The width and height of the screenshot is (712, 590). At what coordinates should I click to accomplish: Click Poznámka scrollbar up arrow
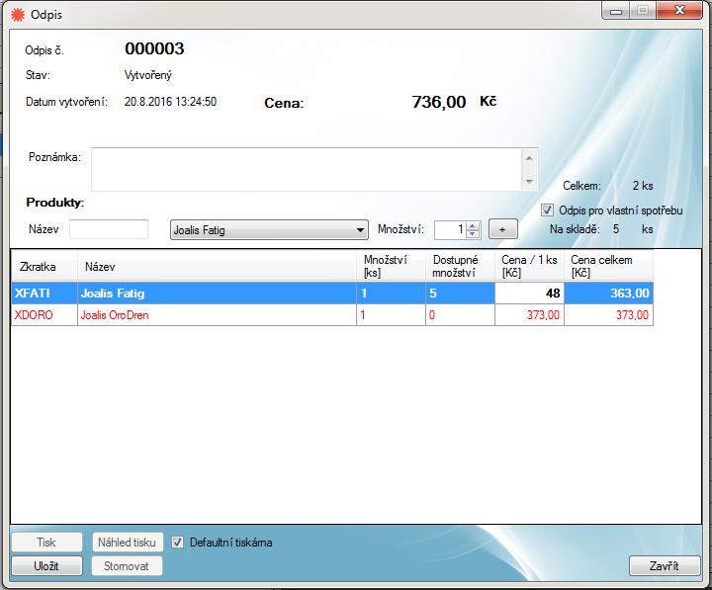(529, 158)
